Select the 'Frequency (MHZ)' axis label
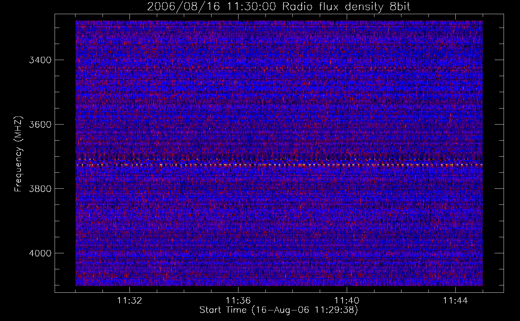Viewport: 520px width, 321px height. coord(19,154)
